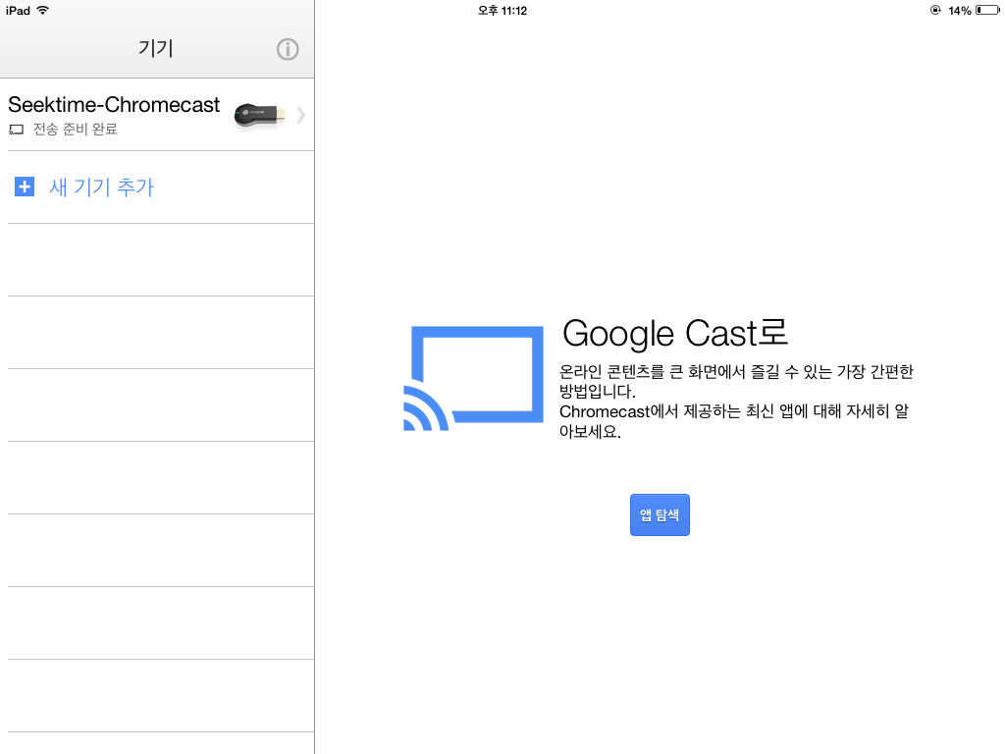Screen dimensions: 1005x754
Task: Tap the Chromecast dongle thumbnail image
Action: (259, 115)
